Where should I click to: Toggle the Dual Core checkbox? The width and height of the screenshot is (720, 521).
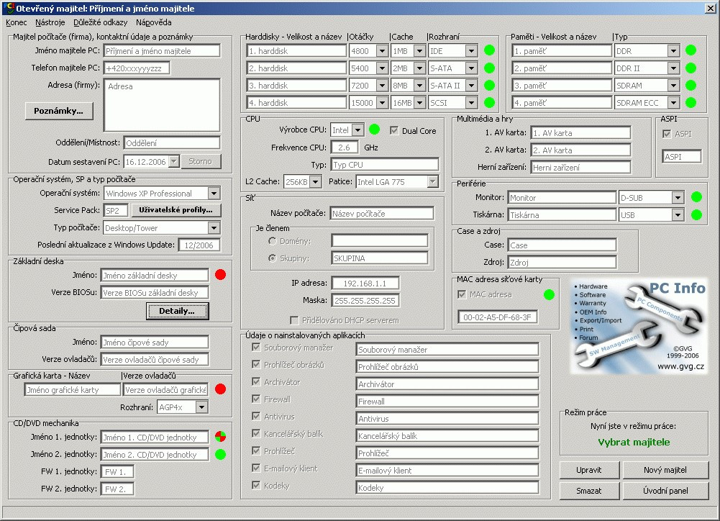(x=394, y=130)
